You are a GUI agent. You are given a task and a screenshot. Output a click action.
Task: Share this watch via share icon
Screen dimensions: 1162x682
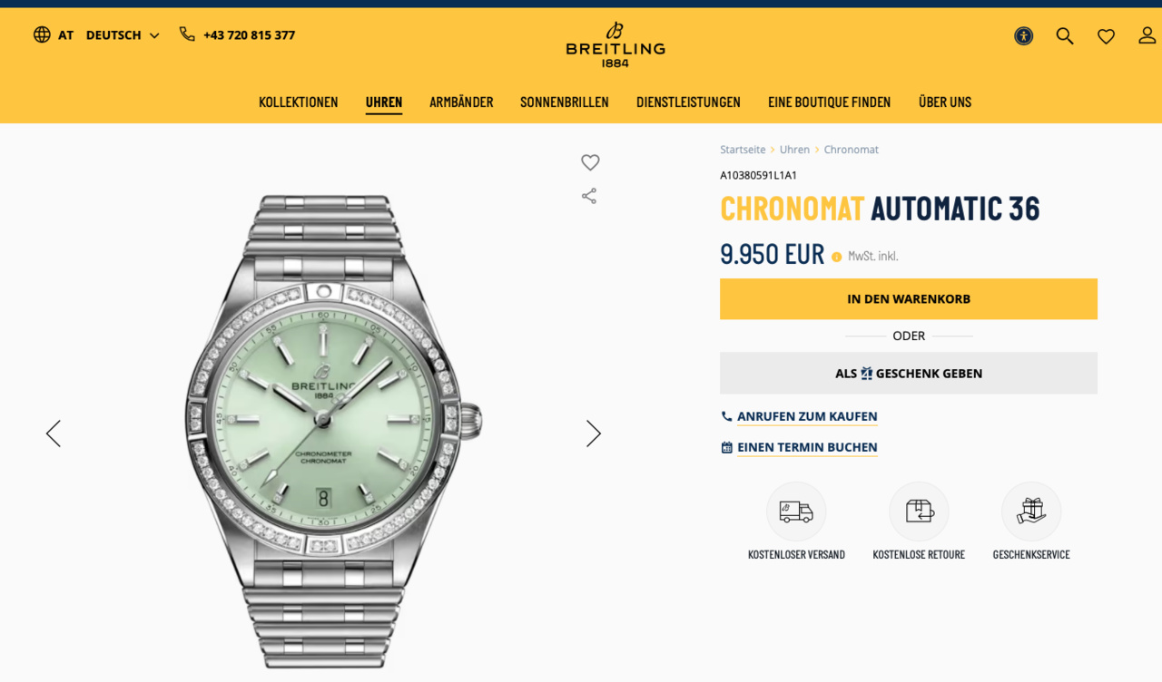(589, 196)
